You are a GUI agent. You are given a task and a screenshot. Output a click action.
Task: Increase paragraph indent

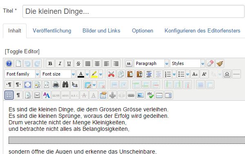coord(149,74)
